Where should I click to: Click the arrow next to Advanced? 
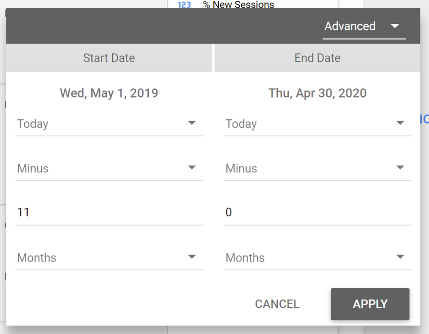pos(395,26)
